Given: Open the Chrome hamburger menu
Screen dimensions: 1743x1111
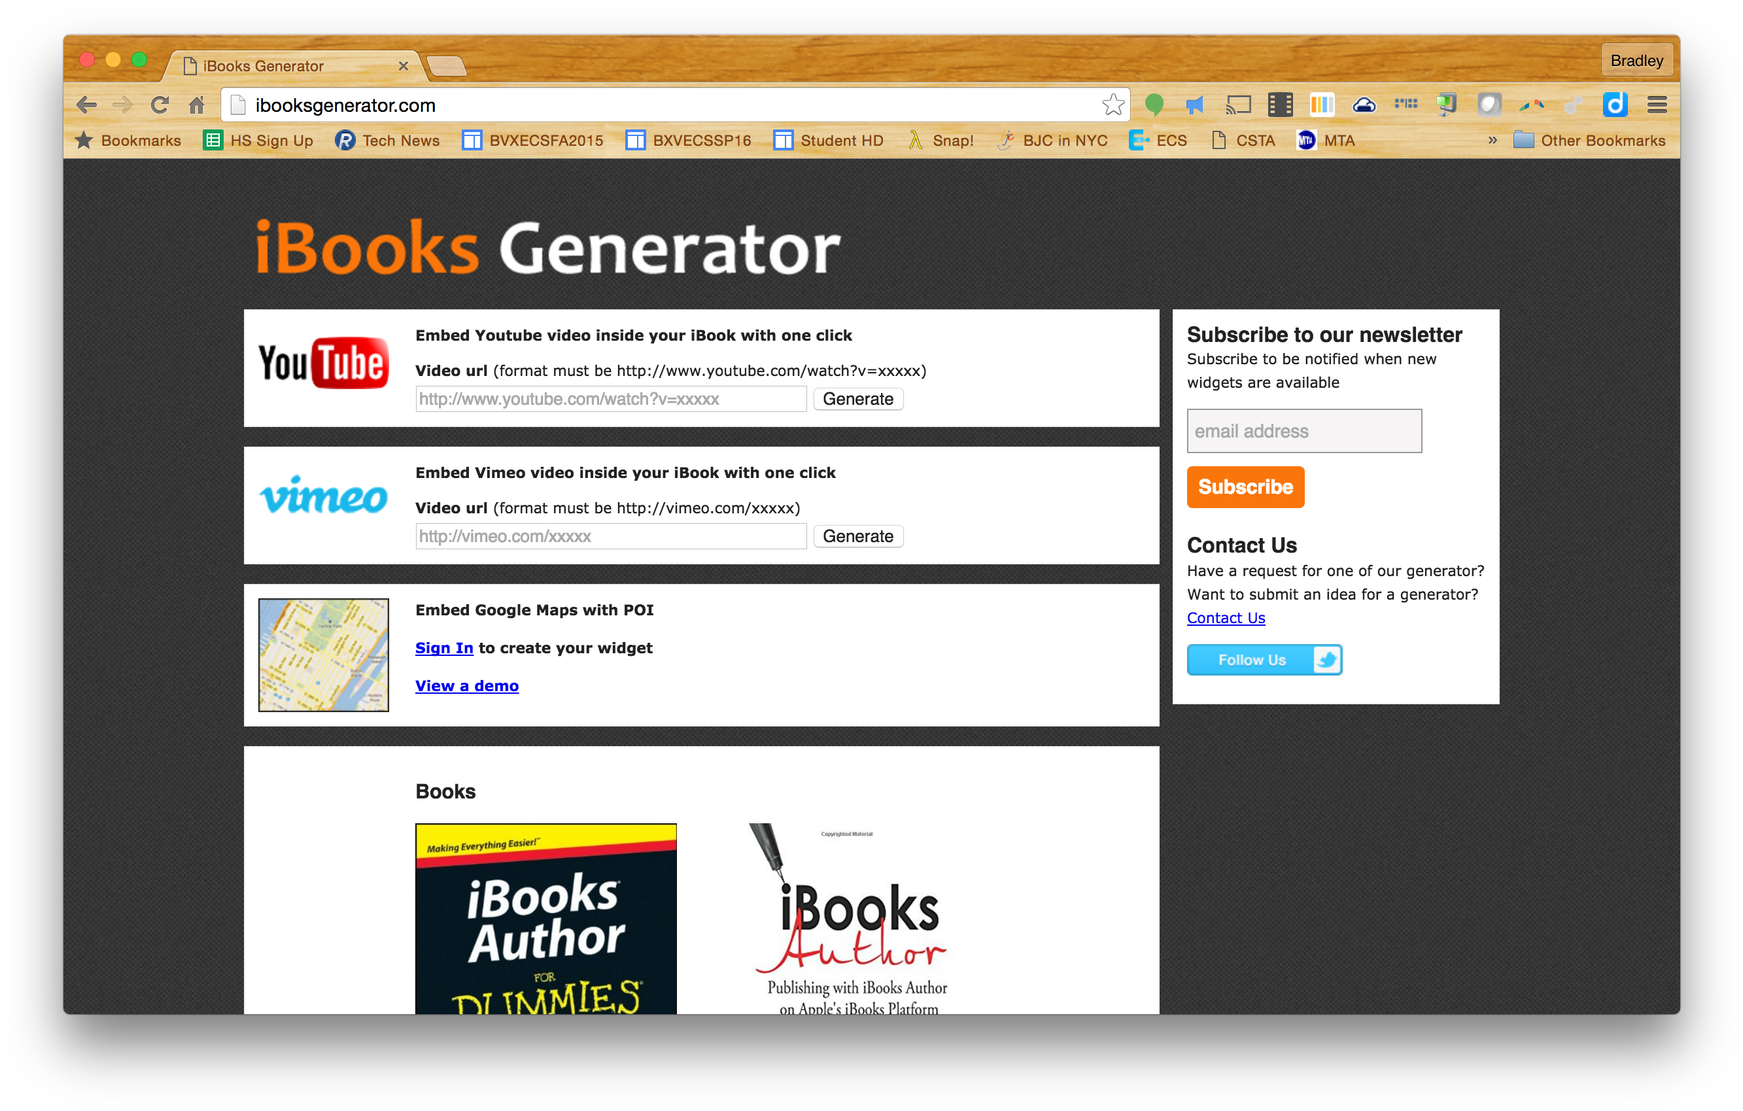Looking at the screenshot, I should tap(1657, 105).
